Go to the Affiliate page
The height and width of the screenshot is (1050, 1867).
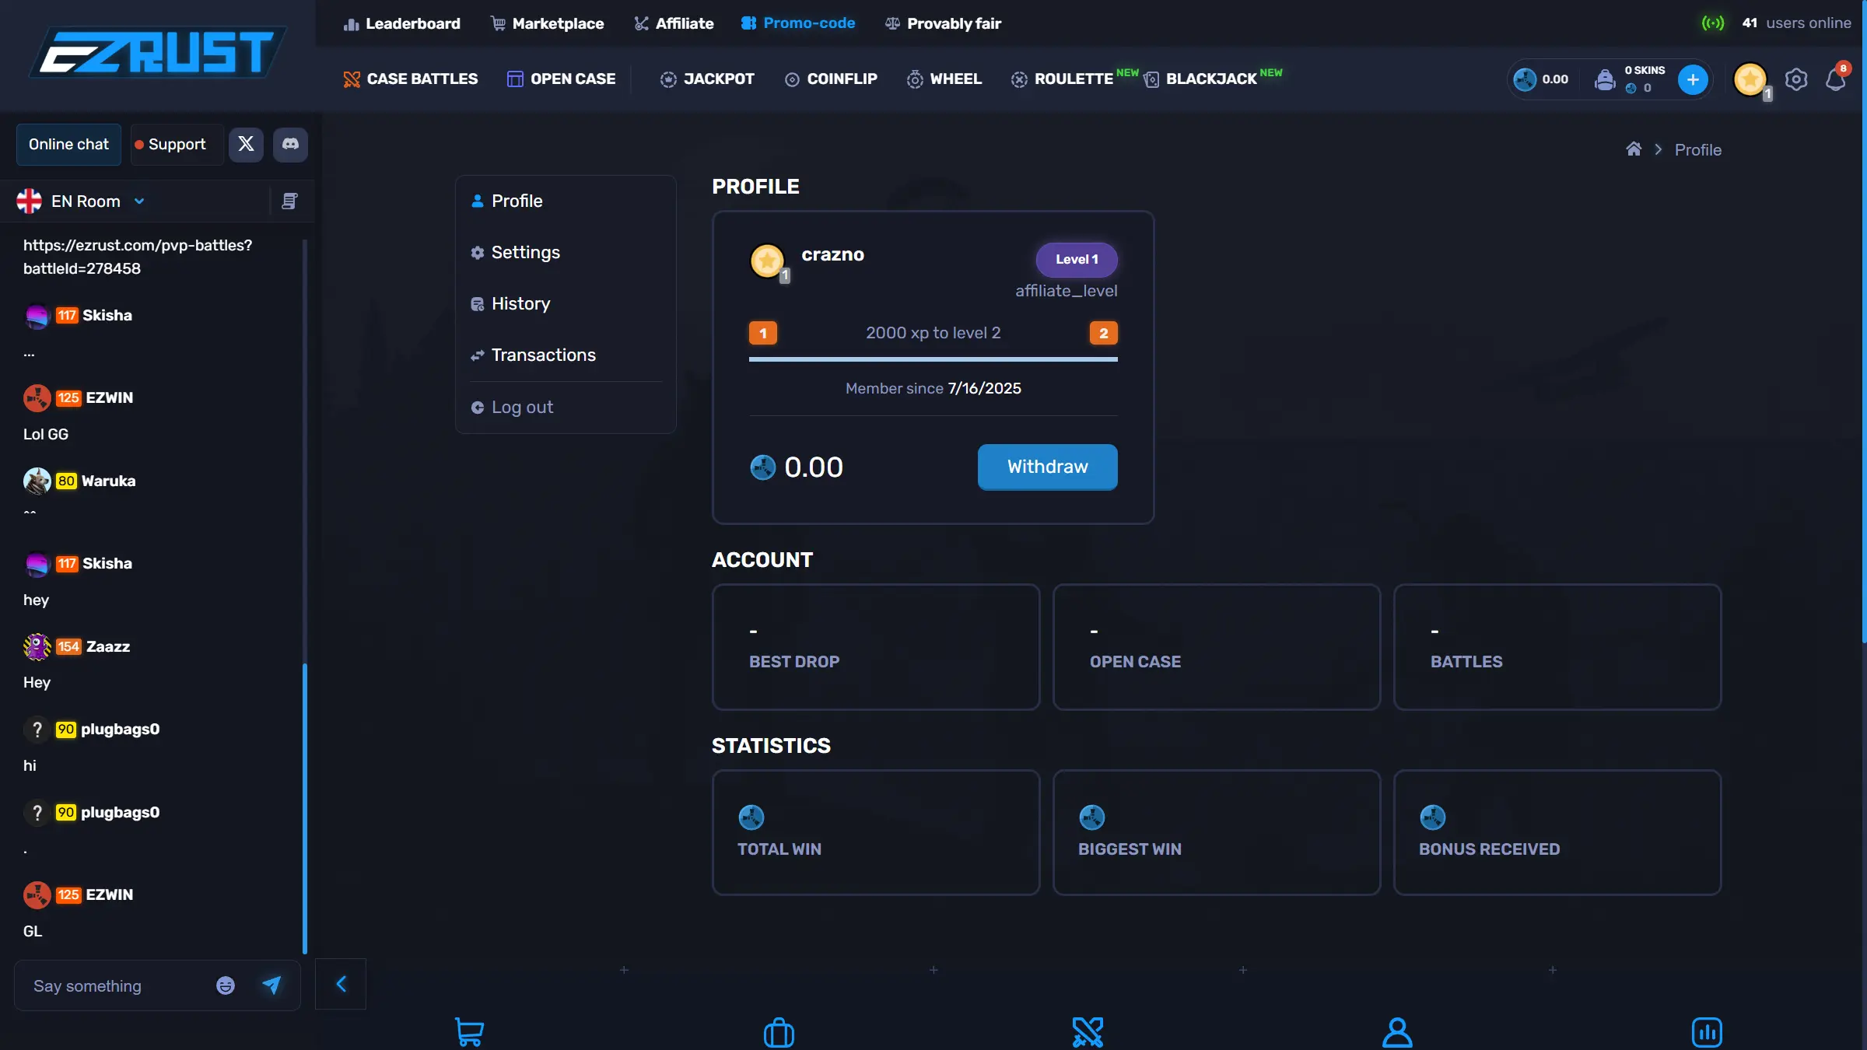click(x=674, y=23)
